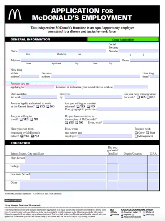Check NO for transportation to work
Screen dimensions: 165x221
(148, 97)
